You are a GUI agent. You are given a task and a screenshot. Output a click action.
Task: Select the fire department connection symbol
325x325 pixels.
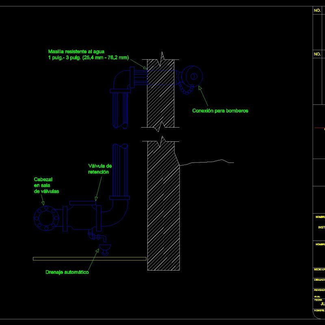[190, 77]
